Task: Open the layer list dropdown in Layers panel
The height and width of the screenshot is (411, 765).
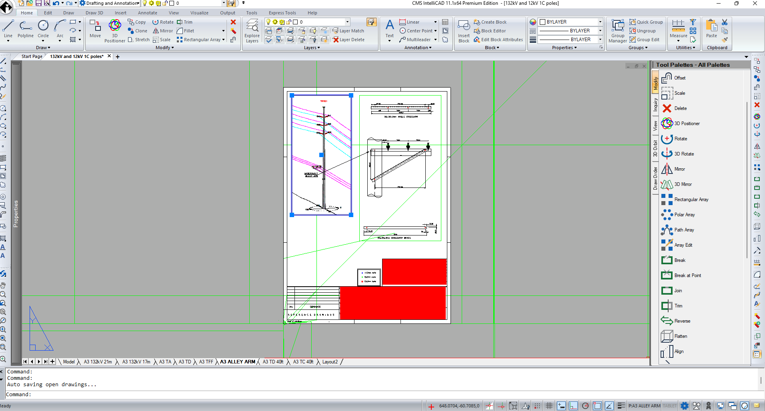Action: click(x=347, y=22)
